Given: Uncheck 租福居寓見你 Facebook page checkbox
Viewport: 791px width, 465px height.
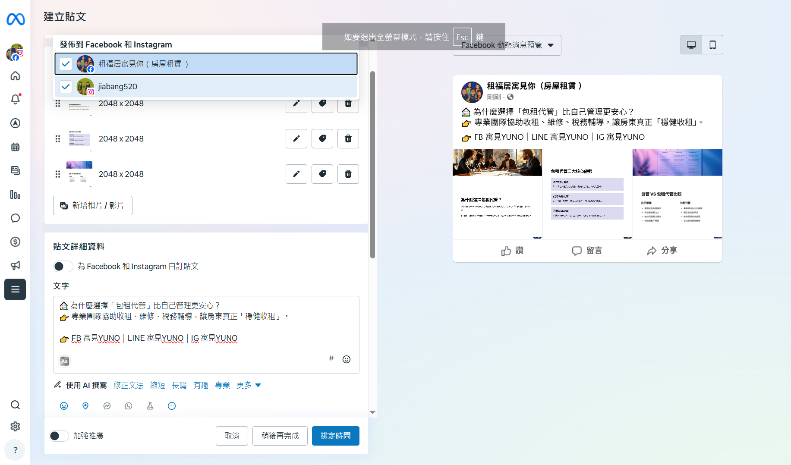Looking at the screenshot, I should pyautogui.click(x=66, y=64).
